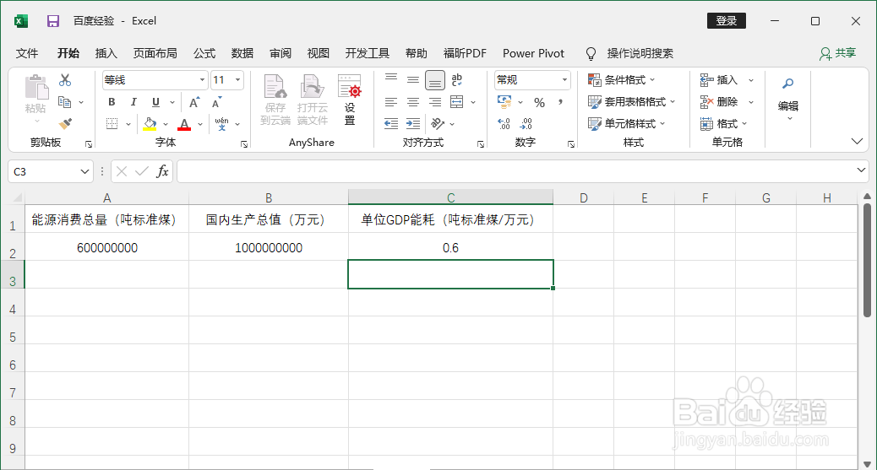
Task: Click insert function fx button
Action: click(x=162, y=171)
